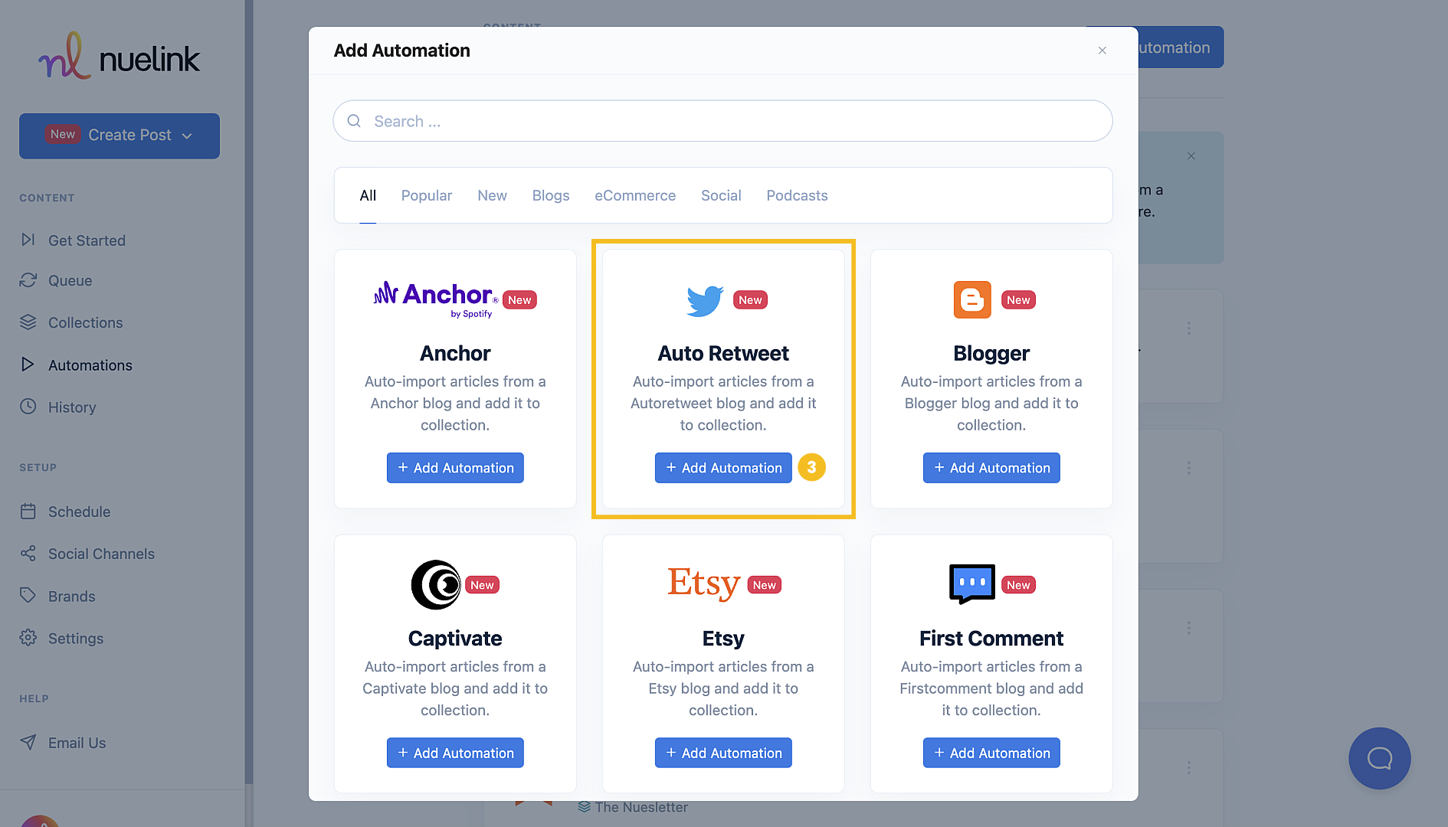Add Automation for Anchor
Screen dimensions: 1448x827
point(455,468)
